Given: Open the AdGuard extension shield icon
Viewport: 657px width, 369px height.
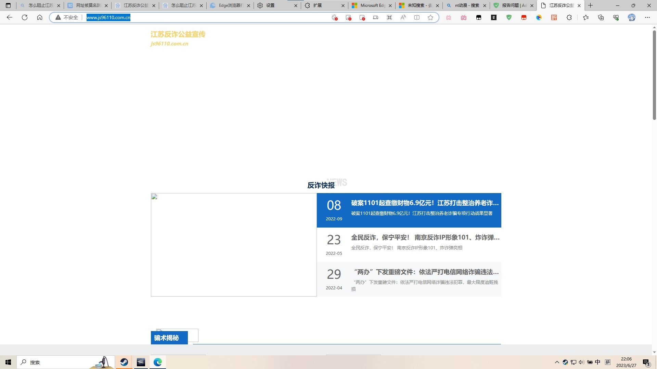Looking at the screenshot, I should pos(510,17).
